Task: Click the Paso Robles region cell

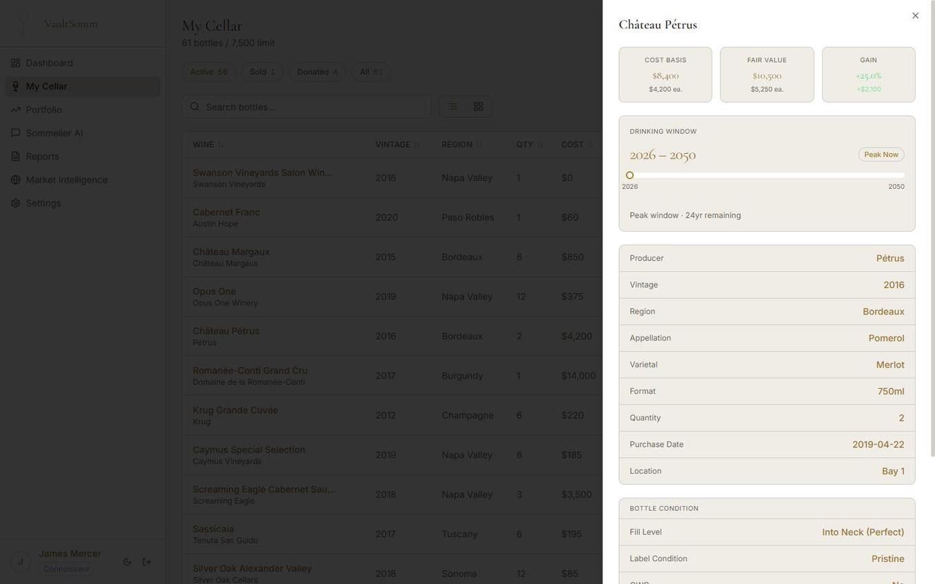Action: 468,218
